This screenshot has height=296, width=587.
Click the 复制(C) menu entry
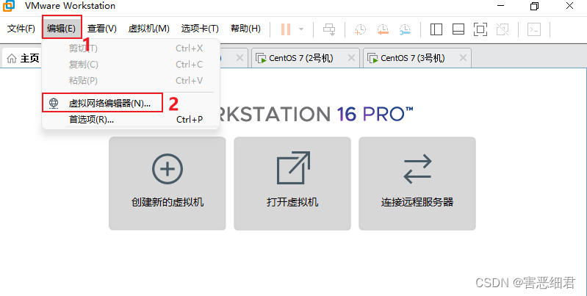pyautogui.click(x=129, y=65)
